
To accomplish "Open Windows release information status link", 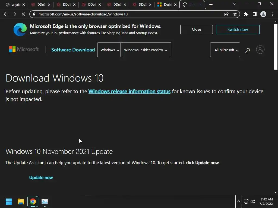I will tap(129, 91).
